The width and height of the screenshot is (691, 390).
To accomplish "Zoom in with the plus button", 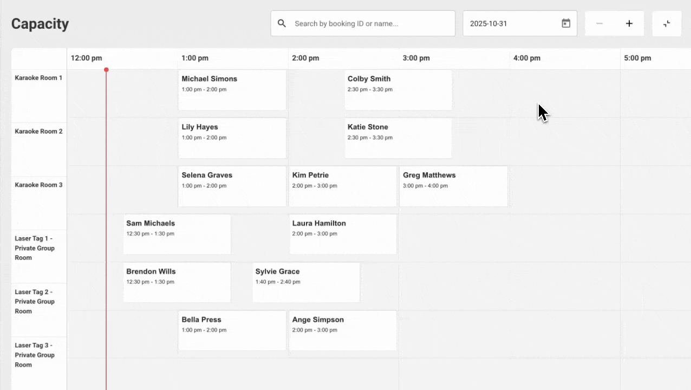I will click(629, 24).
